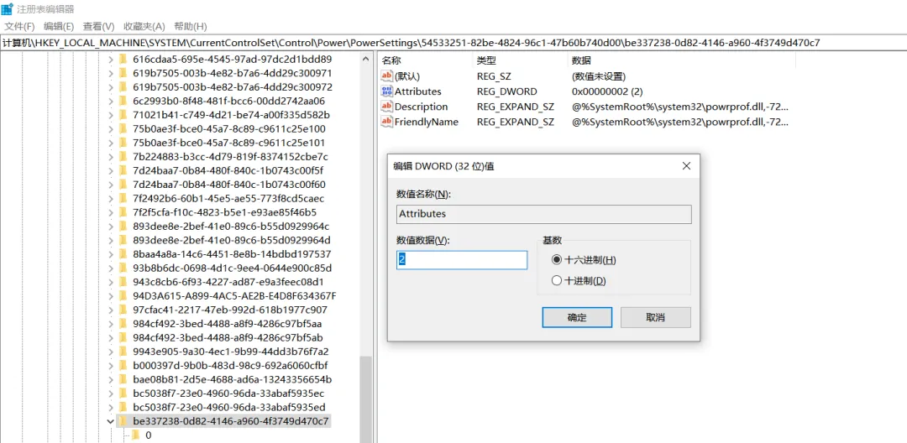This screenshot has height=443, width=907.
Task: Click the REG_DWORD type cell
Action: (506, 91)
